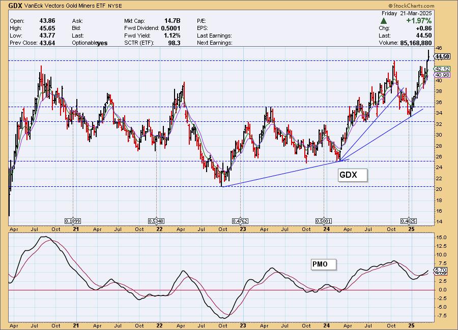Click the purple 40.98 moving average tag
Viewport: 458px width, 330px height.
(x=442, y=75)
